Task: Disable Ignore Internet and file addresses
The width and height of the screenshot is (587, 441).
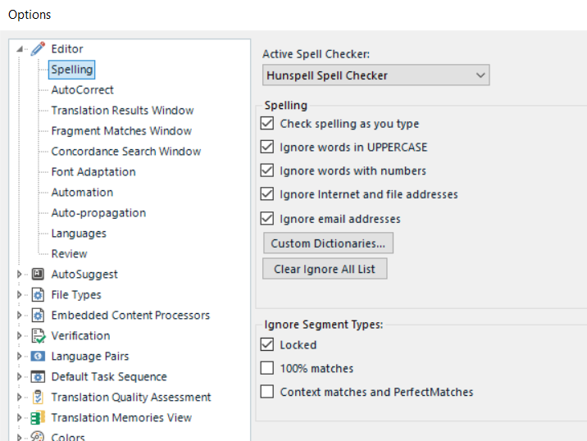Action: (267, 194)
